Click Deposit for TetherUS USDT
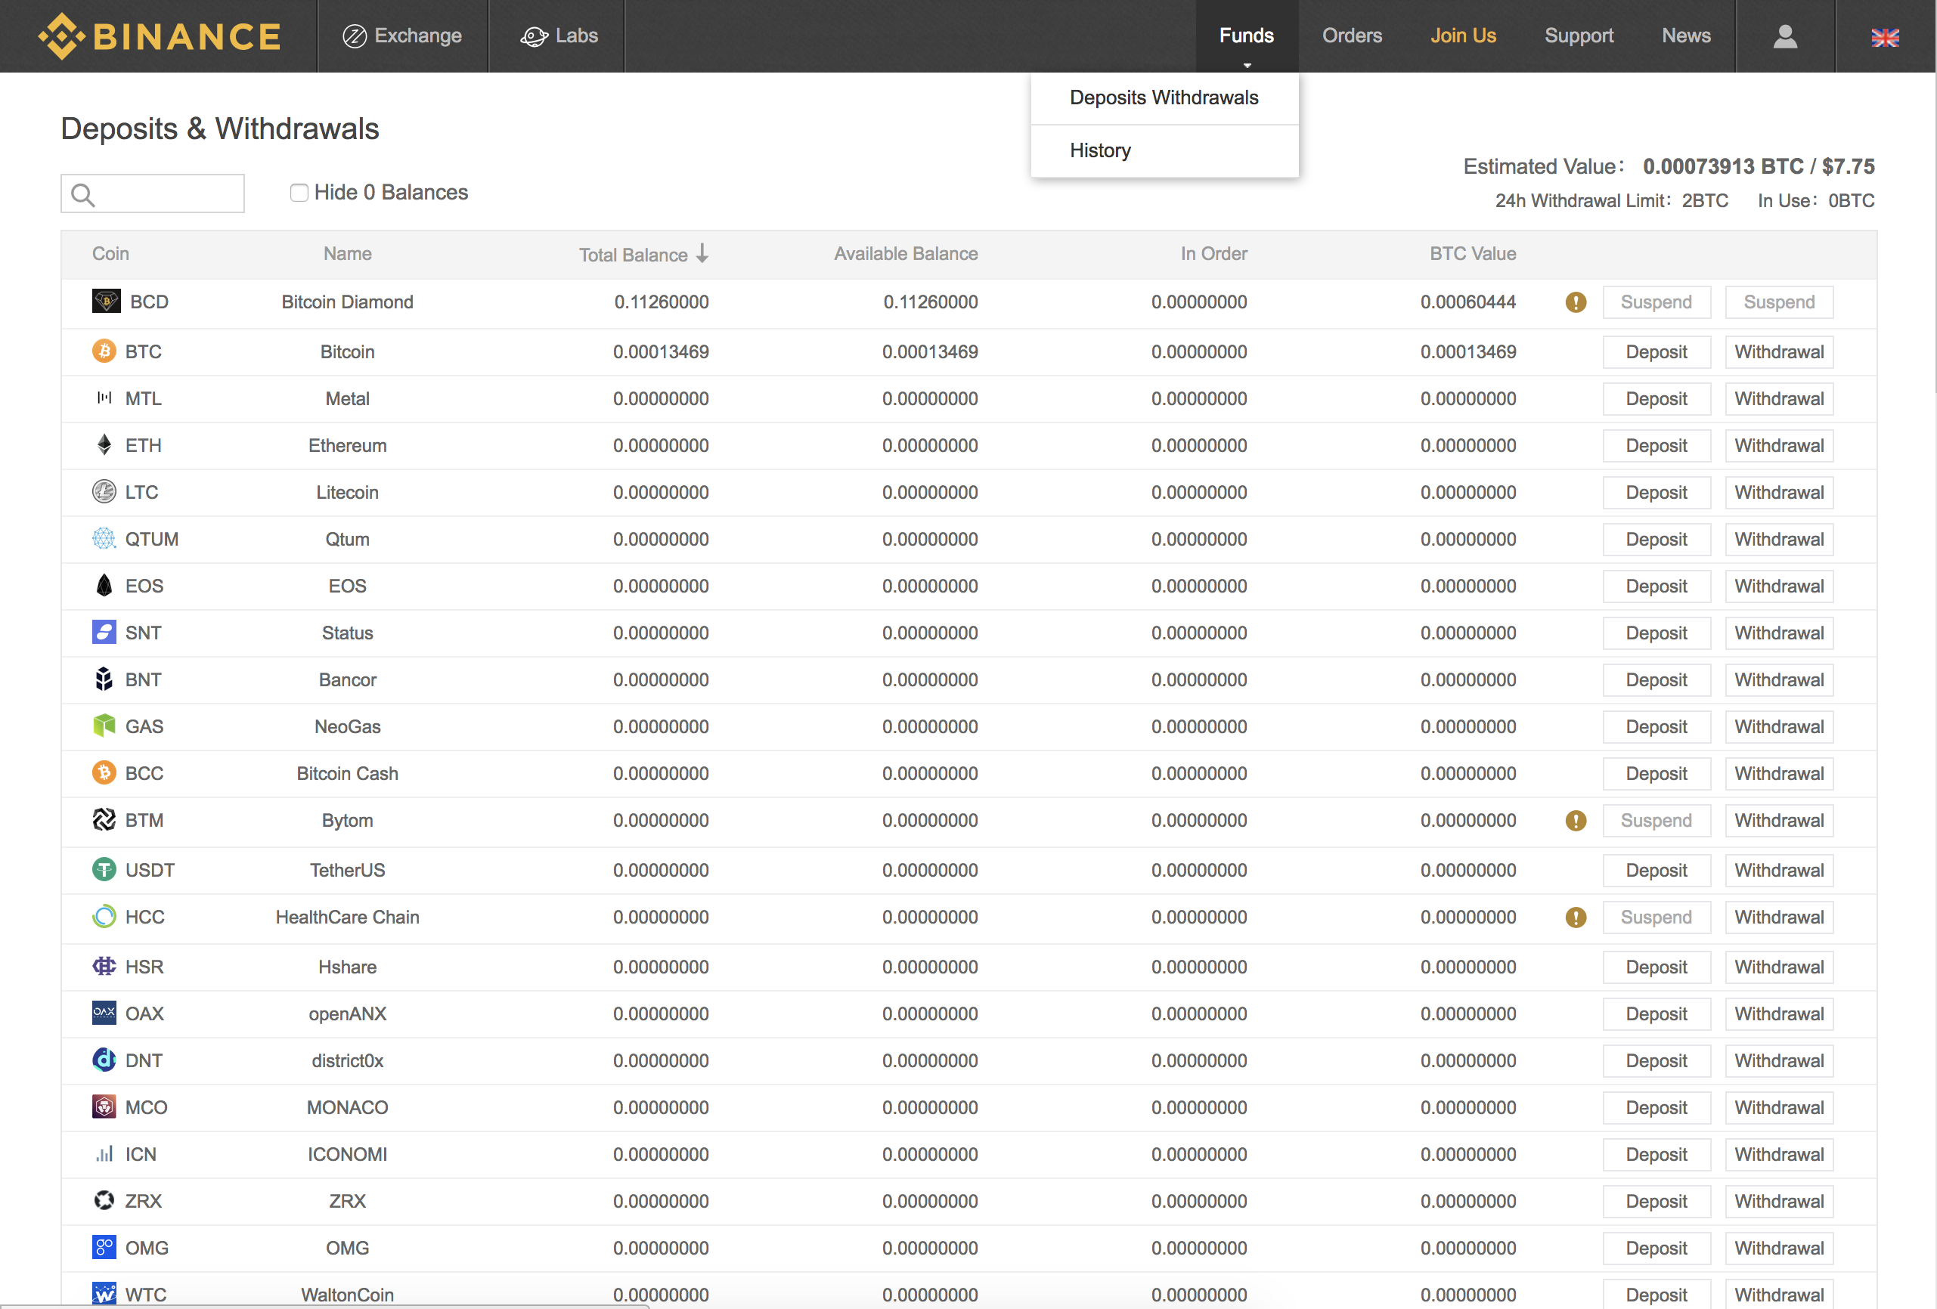1937x1309 pixels. click(x=1656, y=870)
